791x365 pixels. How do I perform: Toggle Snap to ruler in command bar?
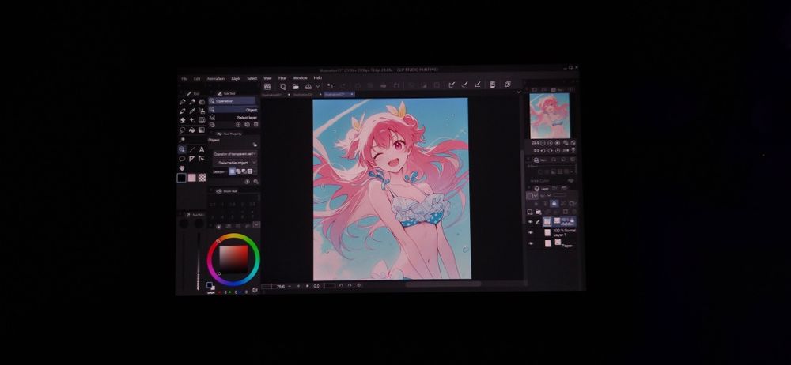tap(452, 85)
